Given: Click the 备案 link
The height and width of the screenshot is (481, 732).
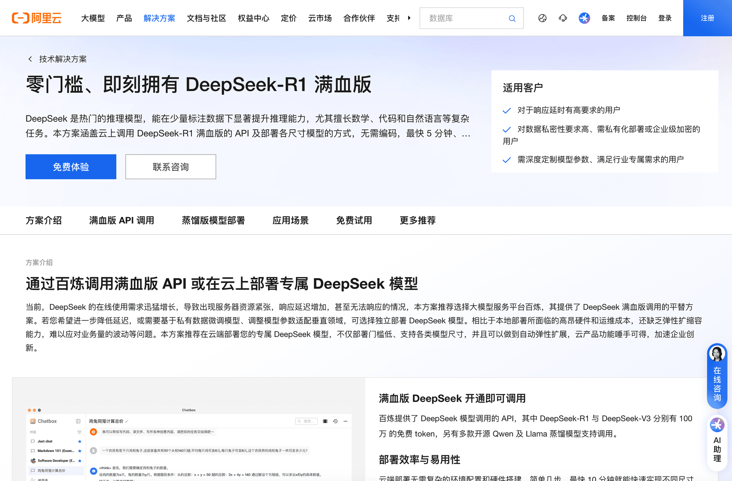Looking at the screenshot, I should [x=608, y=18].
